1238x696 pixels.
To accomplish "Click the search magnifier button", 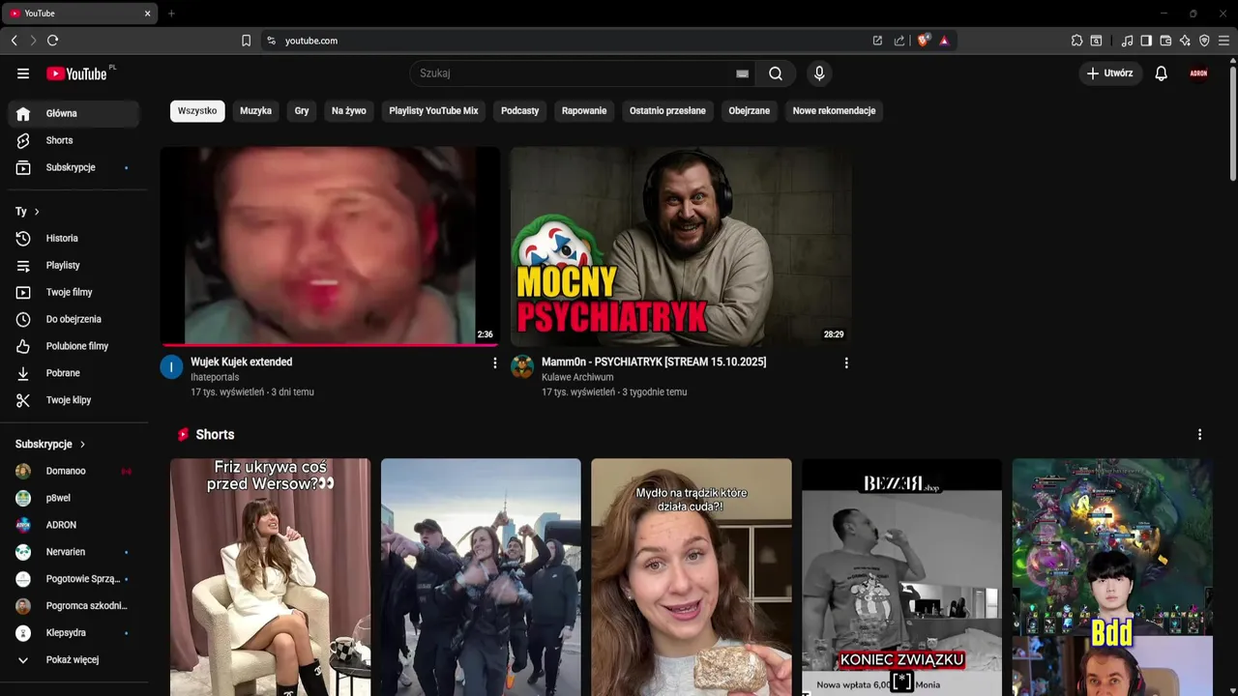I will coord(776,73).
